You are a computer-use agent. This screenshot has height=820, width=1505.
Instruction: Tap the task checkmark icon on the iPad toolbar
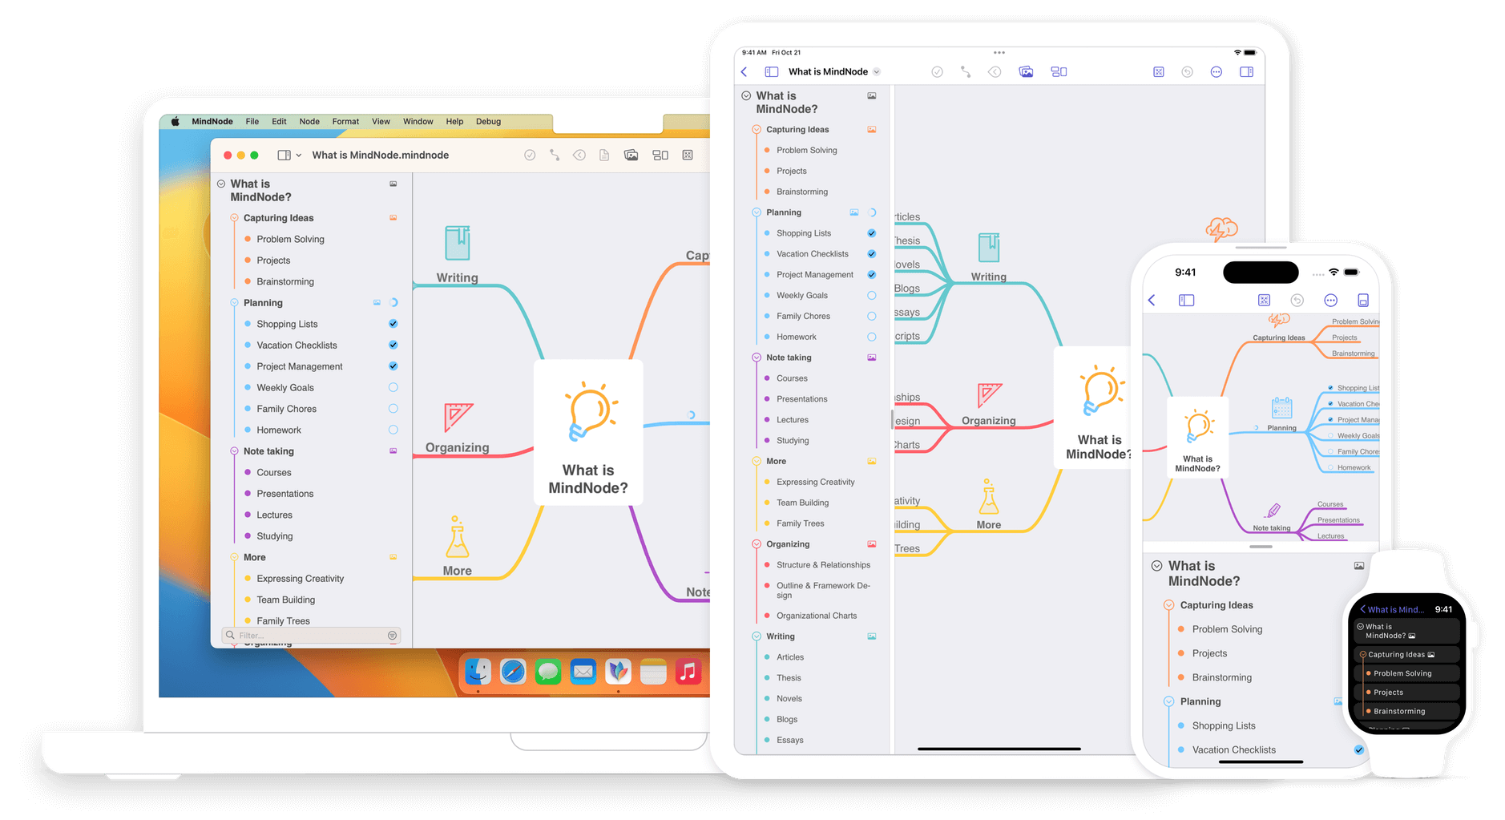tap(937, 71)
